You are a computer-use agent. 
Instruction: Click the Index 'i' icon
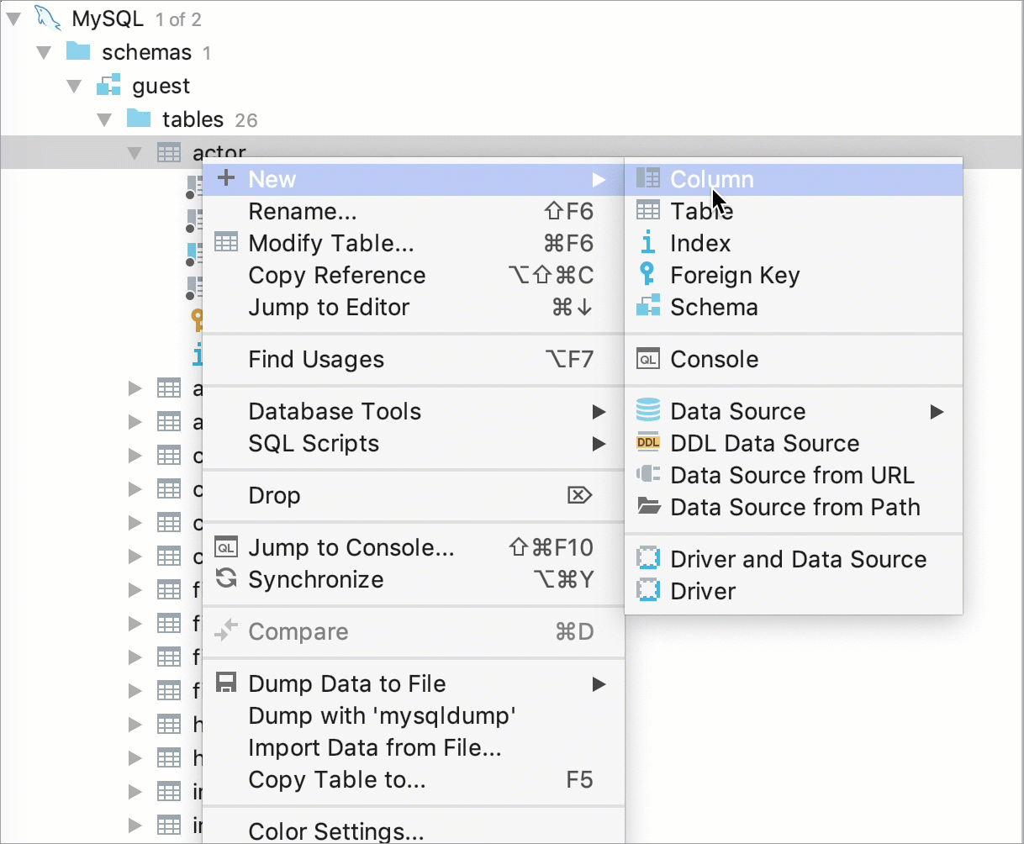pyautogui.click(x=647, y=243)
